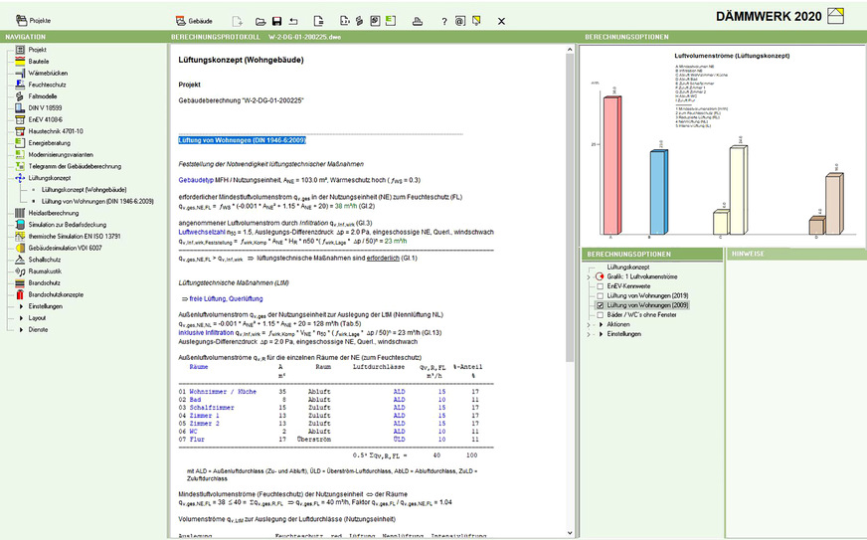This screenshot has height=540, width=867.
Task: Click the help question mark icon
Action: click(443, 21)
